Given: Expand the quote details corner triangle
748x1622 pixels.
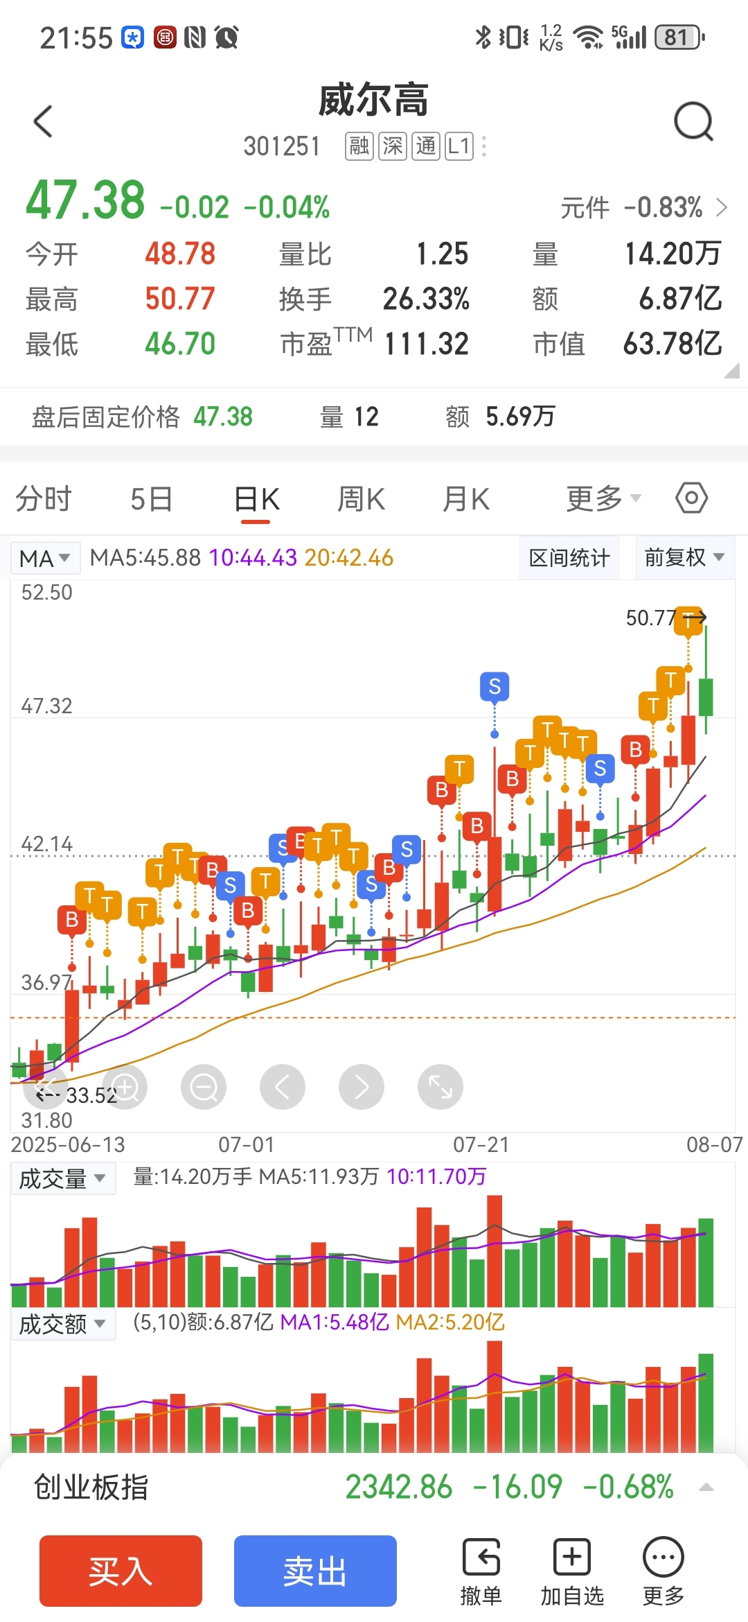Looking at the screenshot, I should (731, 371).
